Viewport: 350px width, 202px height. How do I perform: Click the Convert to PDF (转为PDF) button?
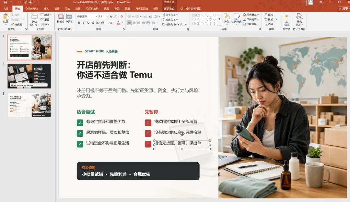point(299,20)
